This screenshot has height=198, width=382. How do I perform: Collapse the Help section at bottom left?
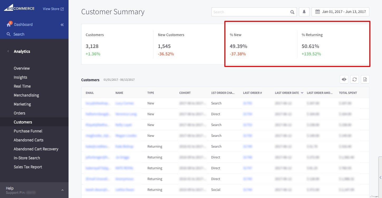click(x=62, y=190)
